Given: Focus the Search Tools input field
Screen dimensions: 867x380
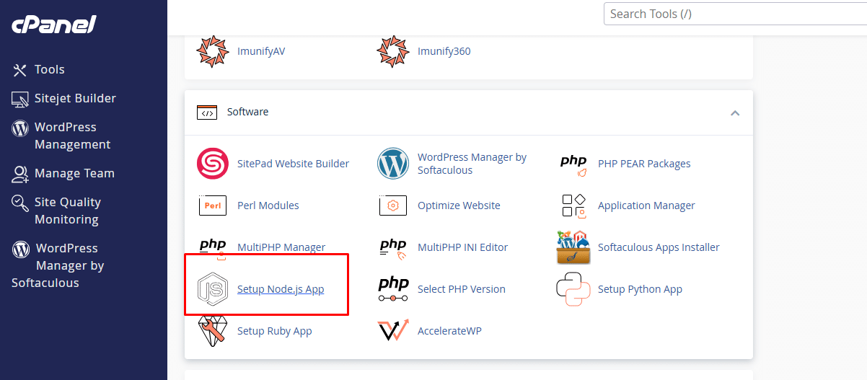Looking at the screenshot, I should [x=735, y=14].
